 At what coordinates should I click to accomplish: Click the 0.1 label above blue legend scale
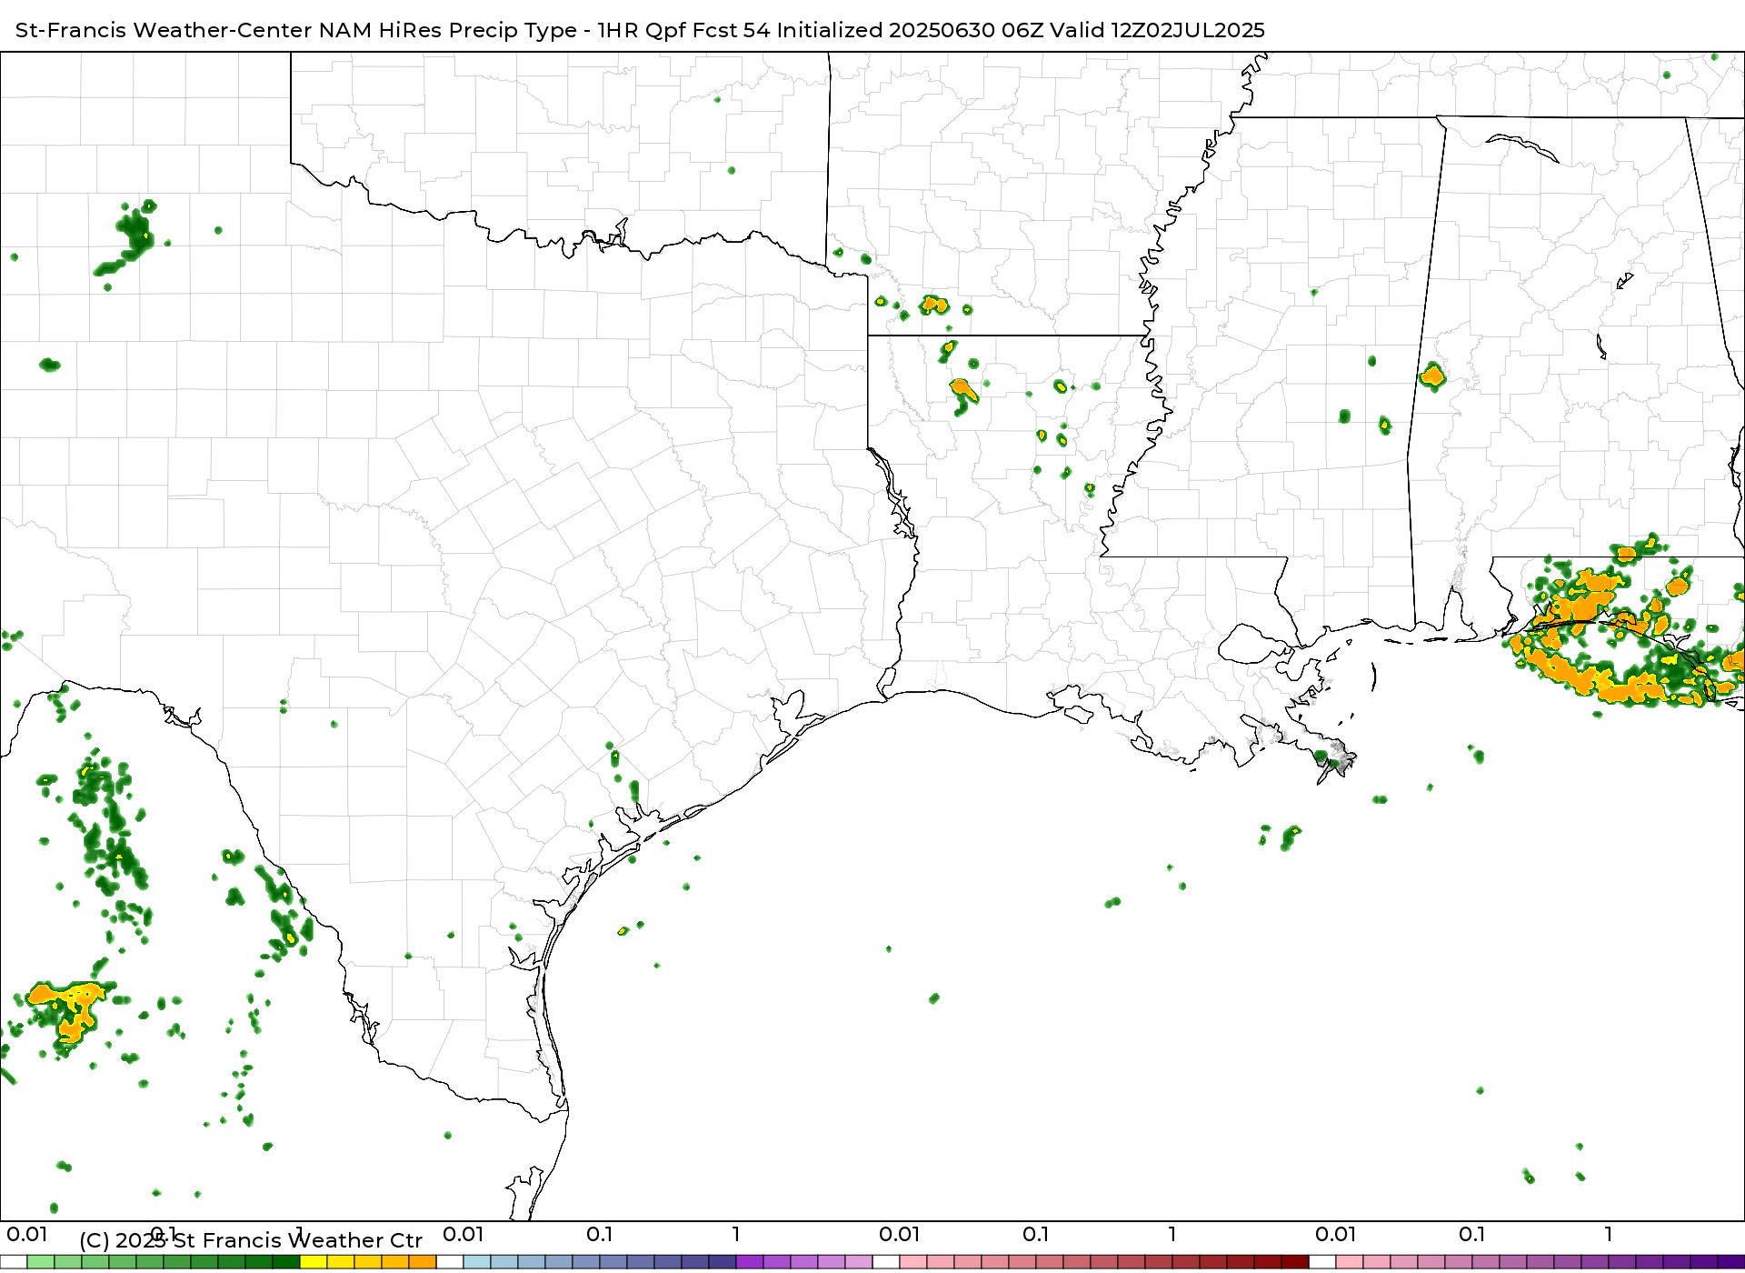(600, 1235)
